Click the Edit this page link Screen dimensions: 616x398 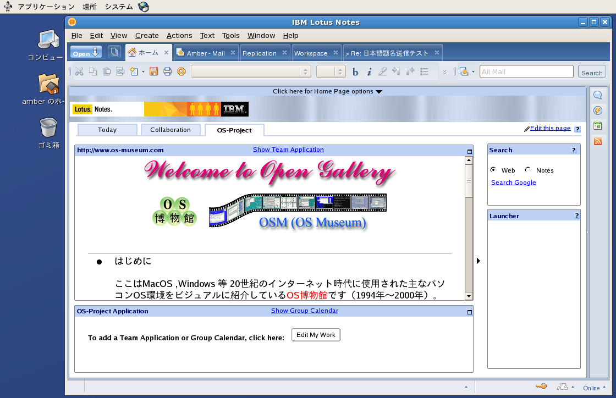click(550, 128)
